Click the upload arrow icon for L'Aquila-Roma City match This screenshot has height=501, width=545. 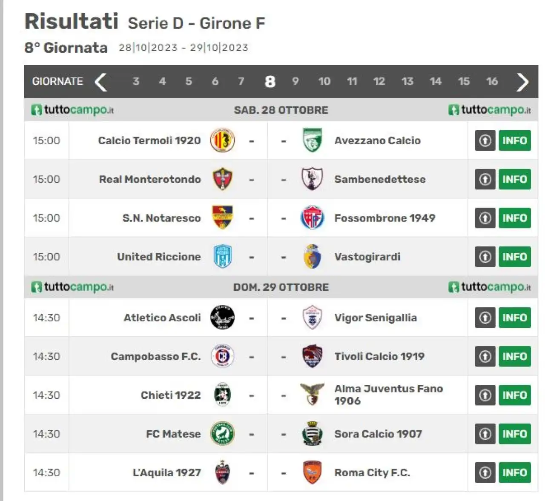coord(485,472)
